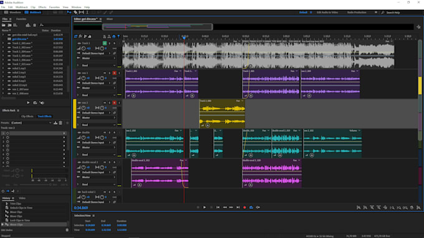Select the Slip tool in the top toolbar
This screenshot has width=424, height=238.
pyautogui.click(x=82, y=12)
